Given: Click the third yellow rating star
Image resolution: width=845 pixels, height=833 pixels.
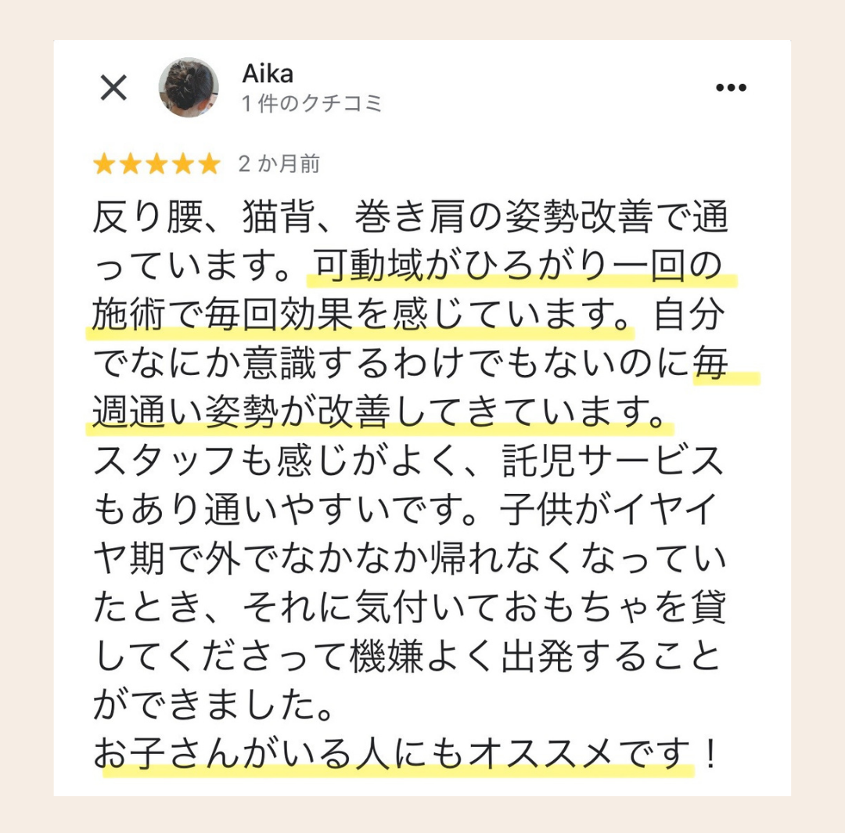Looking at the screenshot, I should pyautogui.click(x=156, y=164).
